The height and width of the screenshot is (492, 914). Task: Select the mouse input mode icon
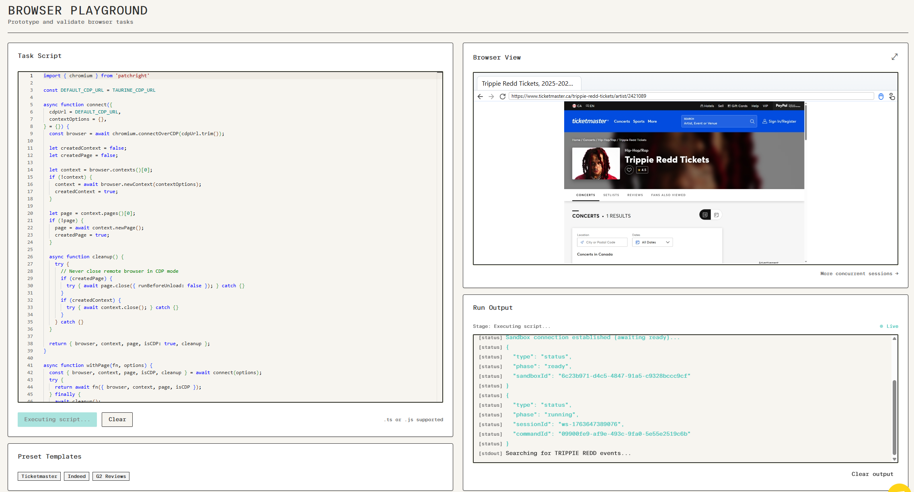881,97
